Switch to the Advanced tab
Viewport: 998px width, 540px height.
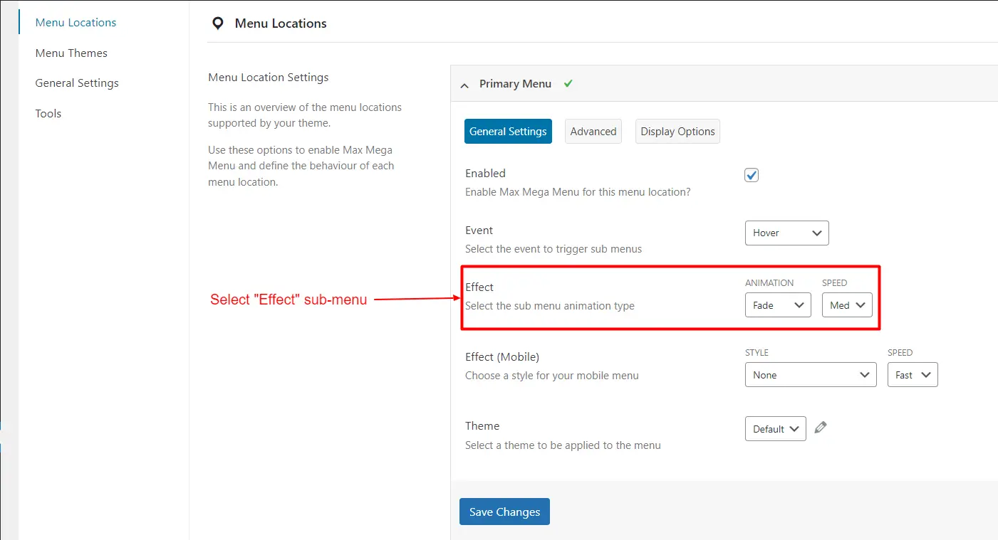593,132
